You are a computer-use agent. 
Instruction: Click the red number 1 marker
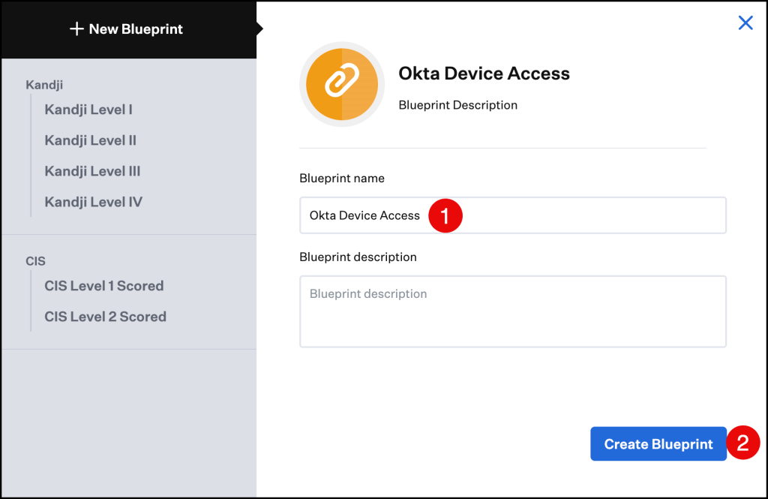point(445,216)
